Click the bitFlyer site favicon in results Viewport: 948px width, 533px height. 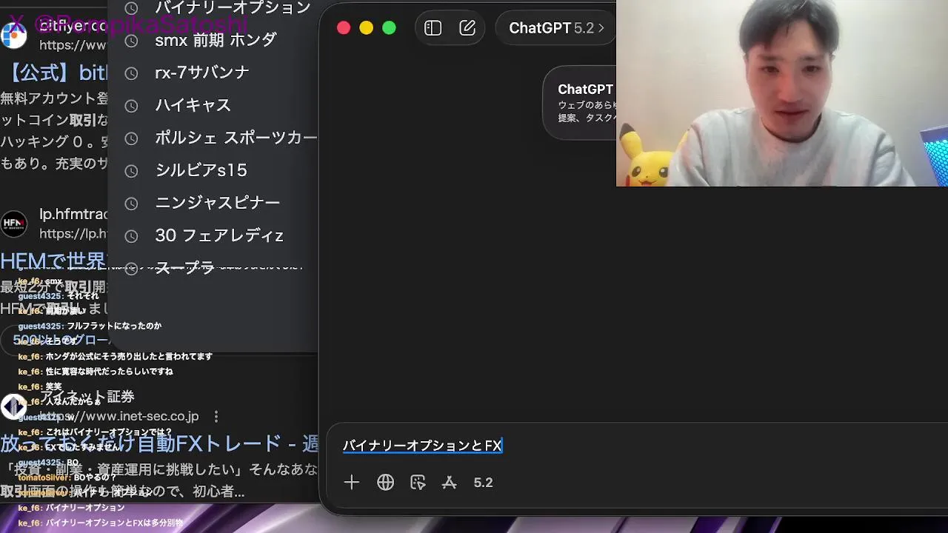pos(13,35)
